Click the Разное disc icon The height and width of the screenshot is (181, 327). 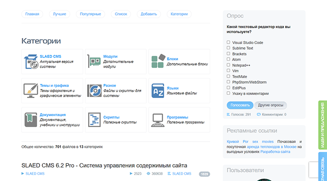pyautogui.click(x=94, y=91)
